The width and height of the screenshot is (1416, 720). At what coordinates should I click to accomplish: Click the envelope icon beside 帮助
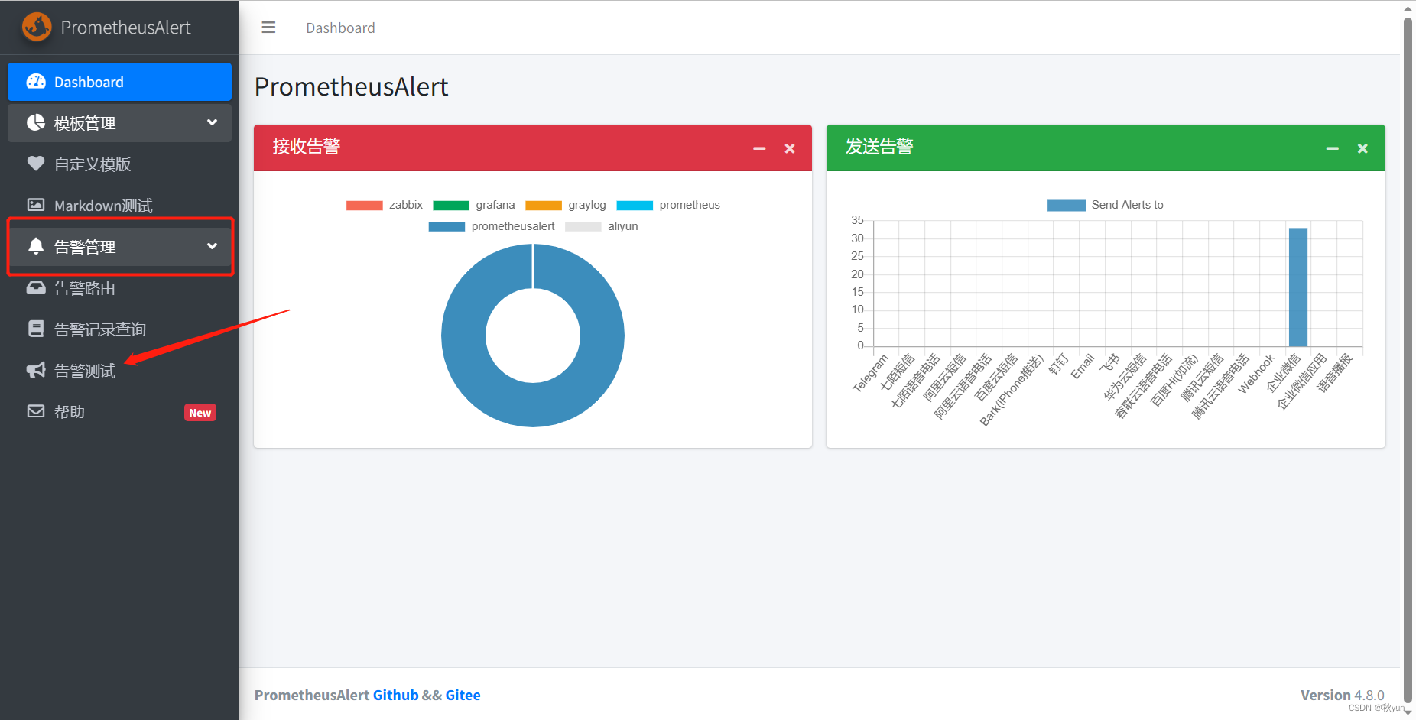pos(36,411)
